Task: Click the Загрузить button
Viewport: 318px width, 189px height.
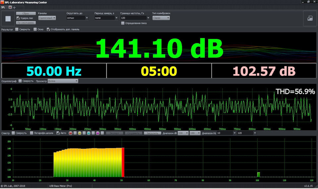Action: (x=152, y=133)
